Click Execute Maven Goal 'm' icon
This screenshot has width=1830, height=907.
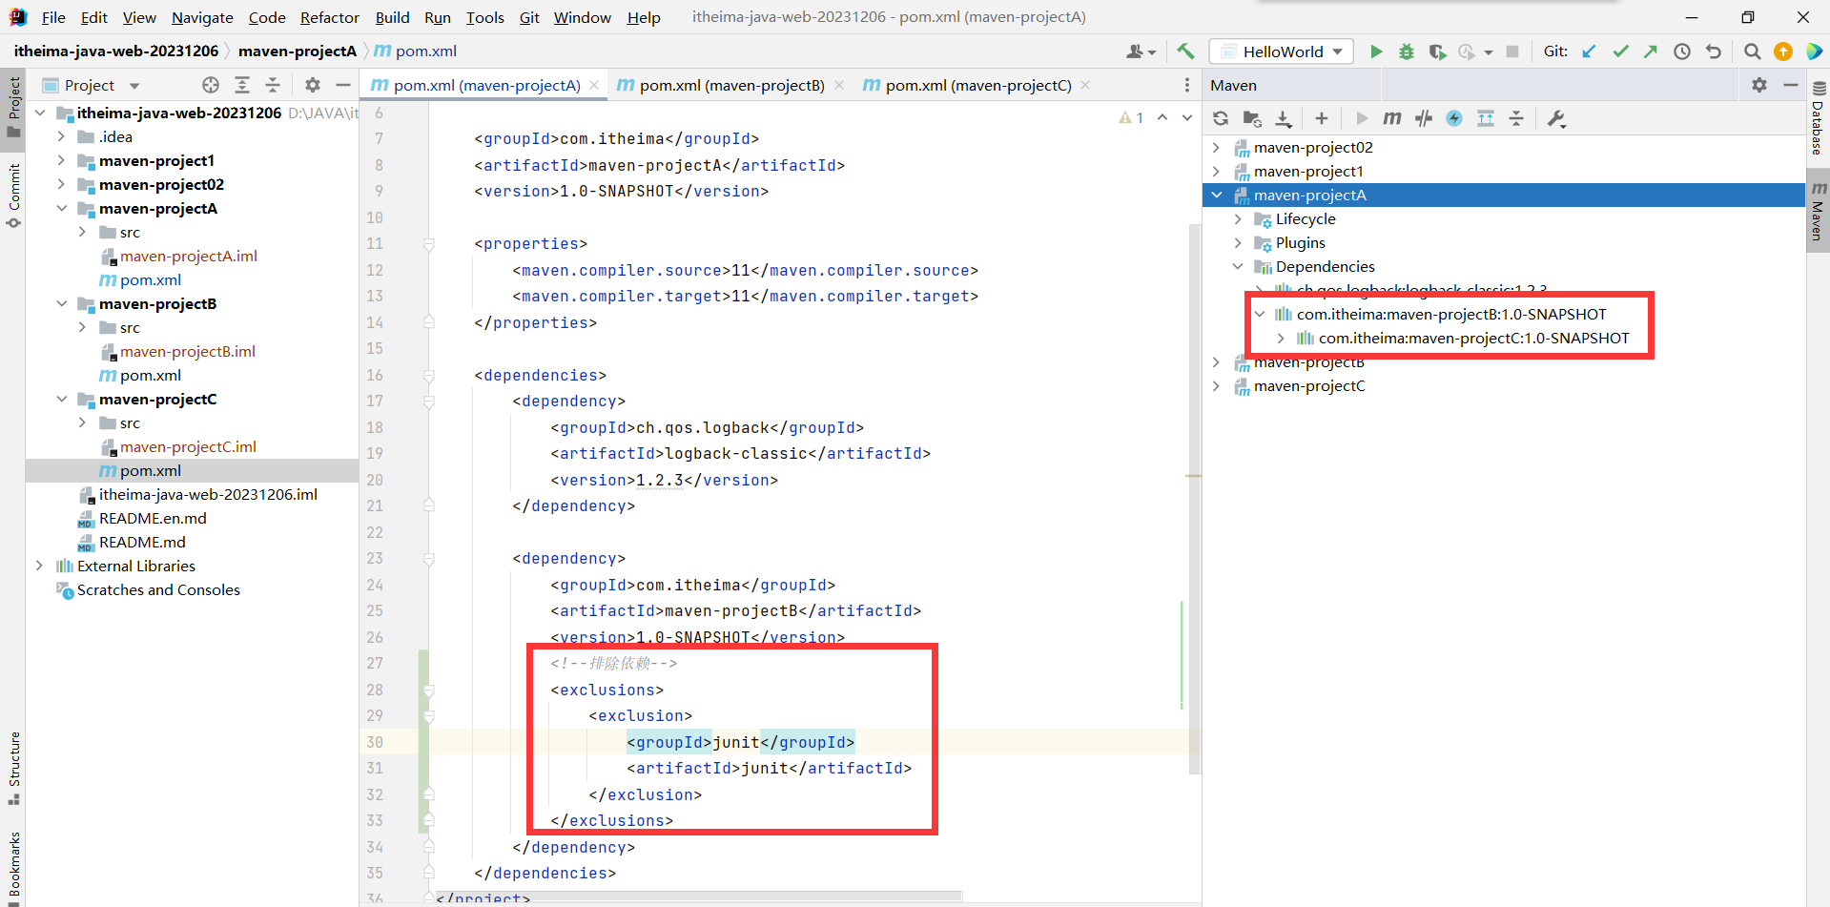click(x=1392, y=118)
